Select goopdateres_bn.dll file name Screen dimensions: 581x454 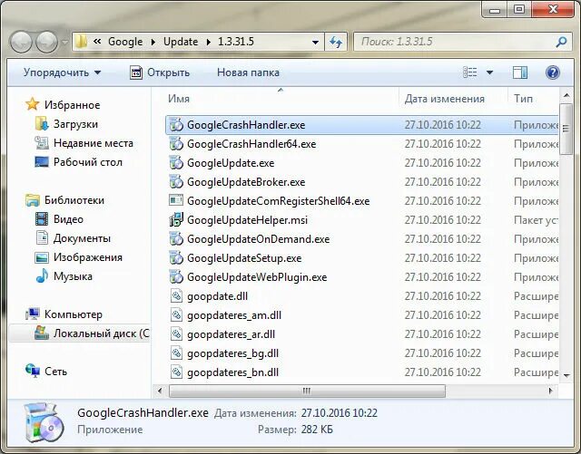pyautogui.click(x=232, y=372)
